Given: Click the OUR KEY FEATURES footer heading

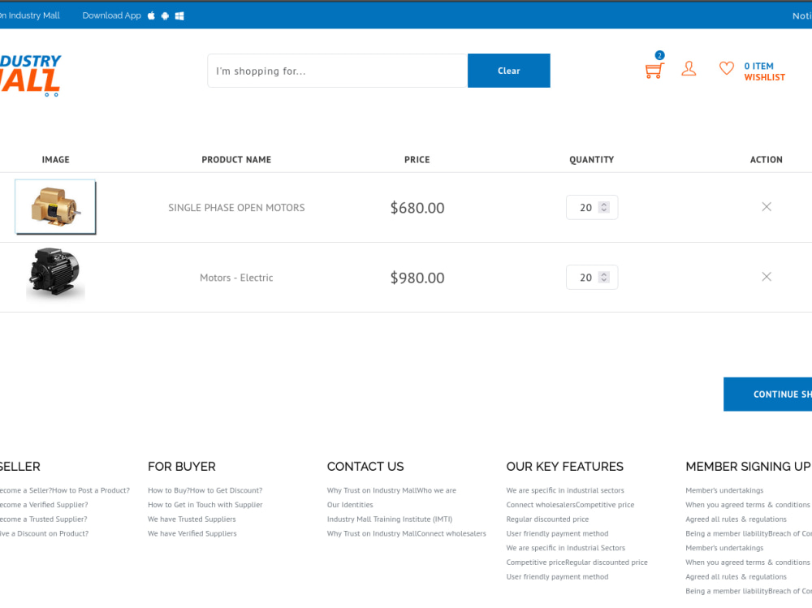Looking at the screenshot, I should point(564,467).
